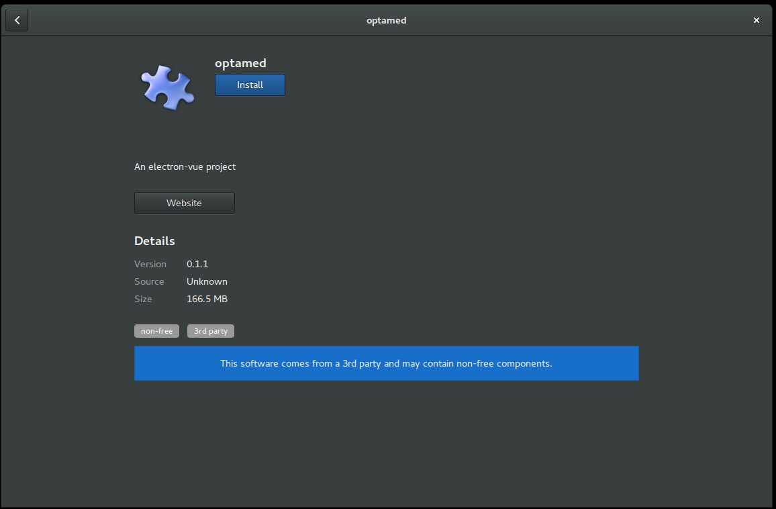Click the Version row label
This screenshot has width=776, height=509.
coord(150,264)
